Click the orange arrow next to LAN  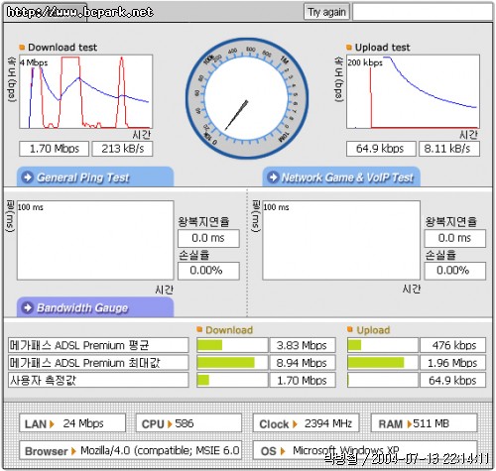[x=52, y=424]
